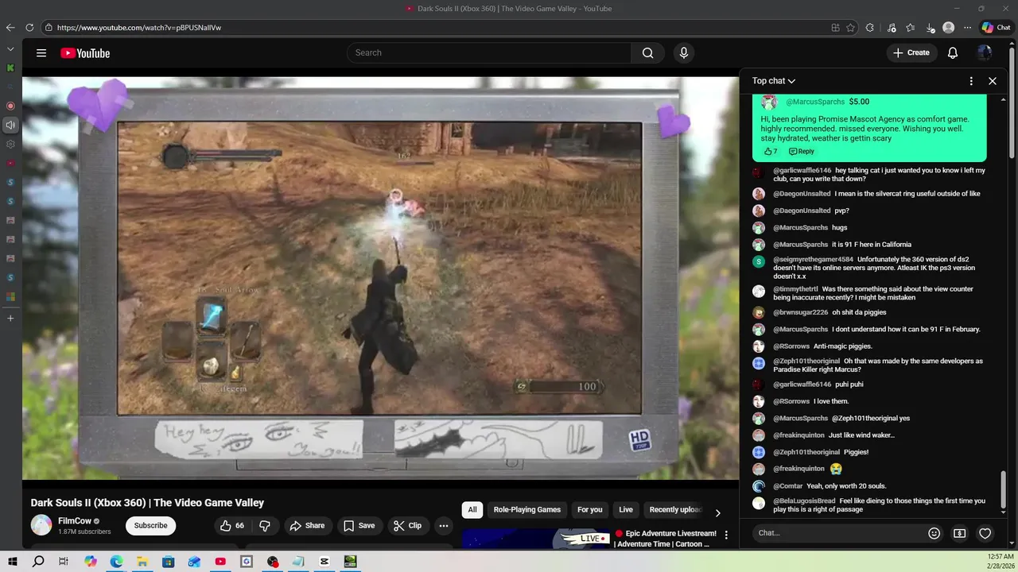This screenshot has width=1018, height=572.
Task: Expand vertical tabs chevron in sidebar
Action: tap(10, 49)
